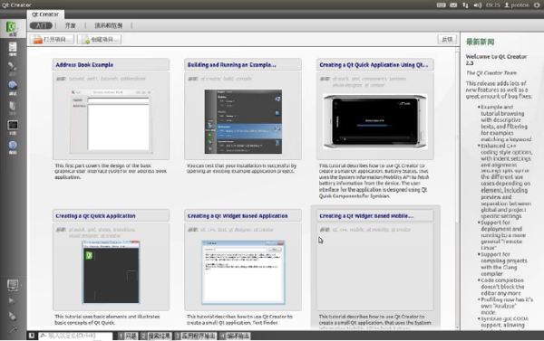Image resolution: width=544 pixels, height=341 pixels.
Task: Open Creating a Qt Widget Based Mobile... title
Action: tap(366, 215)
